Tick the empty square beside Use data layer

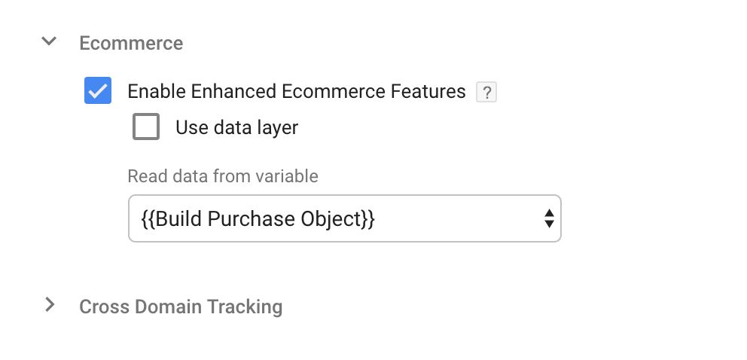(146, 127)
